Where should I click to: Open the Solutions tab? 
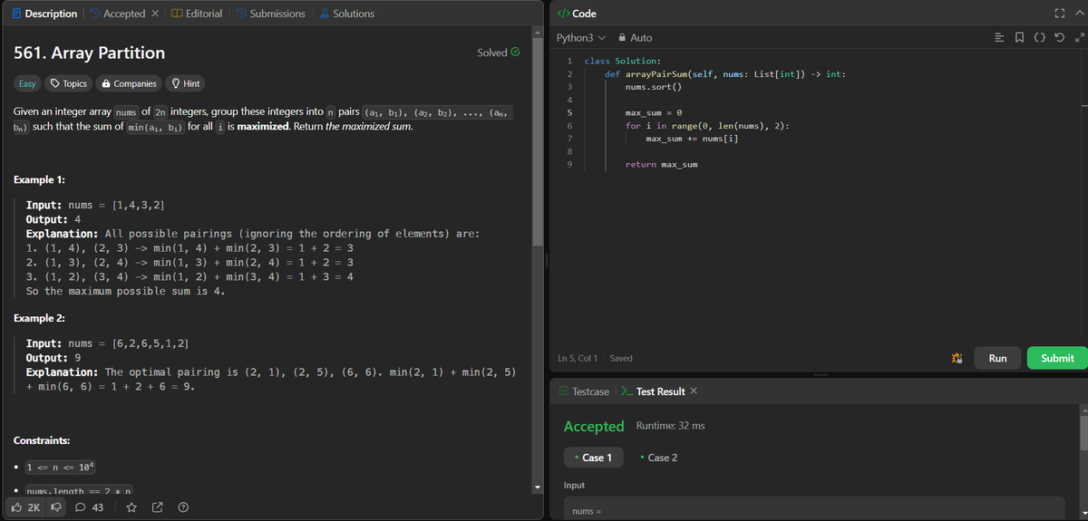coord(345,14)
